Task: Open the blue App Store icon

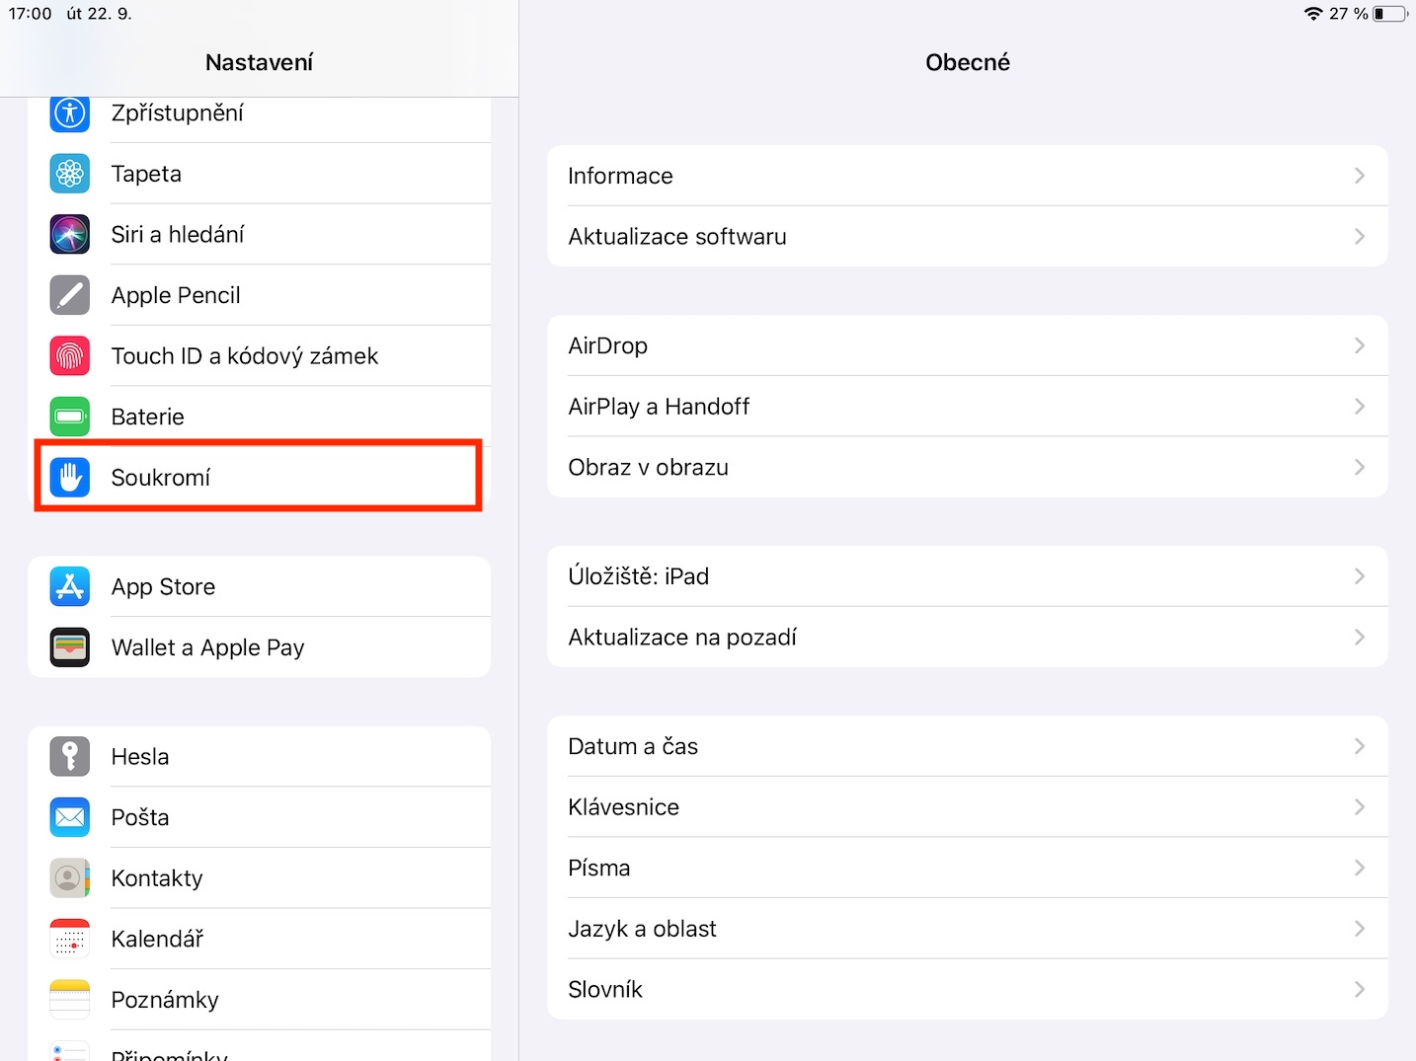Action: click(x=70, y=587)
